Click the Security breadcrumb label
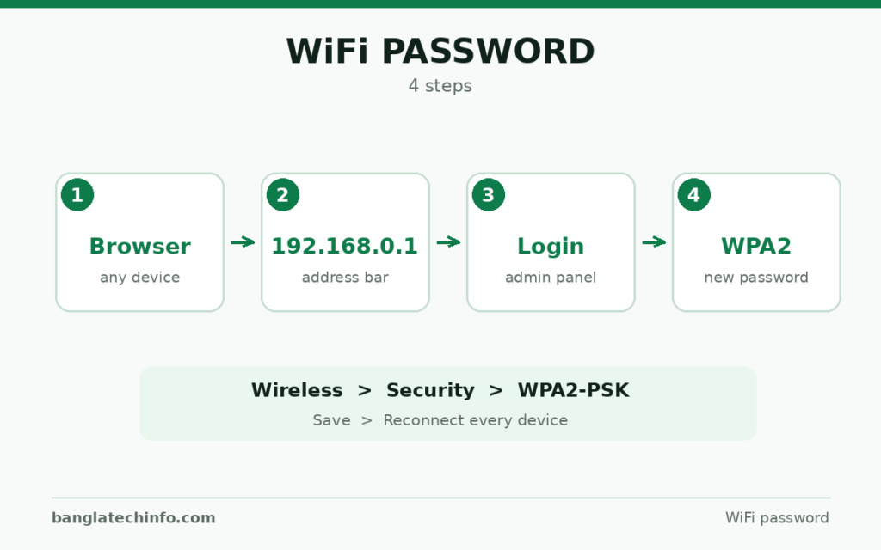This screenshot has height=550, width=881. 430,391
